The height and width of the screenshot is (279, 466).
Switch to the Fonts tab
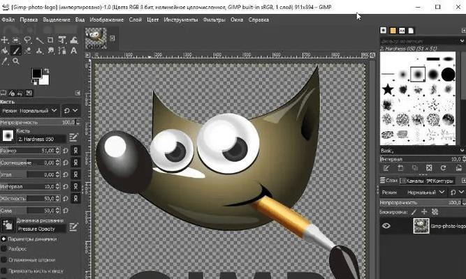pyautogui.click(x=402, y=31)
